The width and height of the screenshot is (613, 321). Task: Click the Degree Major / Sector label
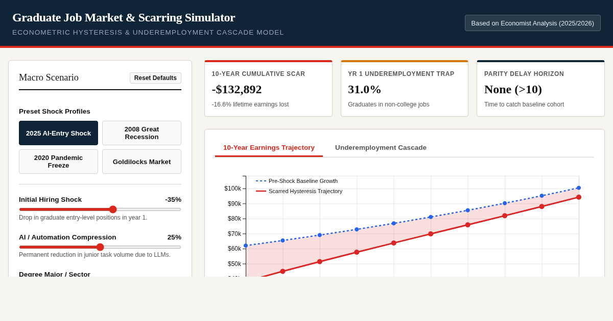(x=55, y=274)
